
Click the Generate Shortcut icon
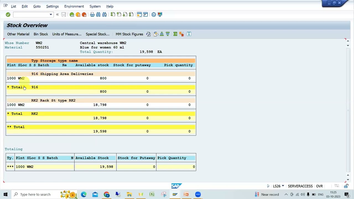(x=145, y=14)
